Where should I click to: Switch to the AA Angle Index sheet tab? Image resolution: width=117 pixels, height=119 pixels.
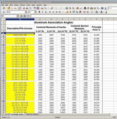tap(17, 114)
